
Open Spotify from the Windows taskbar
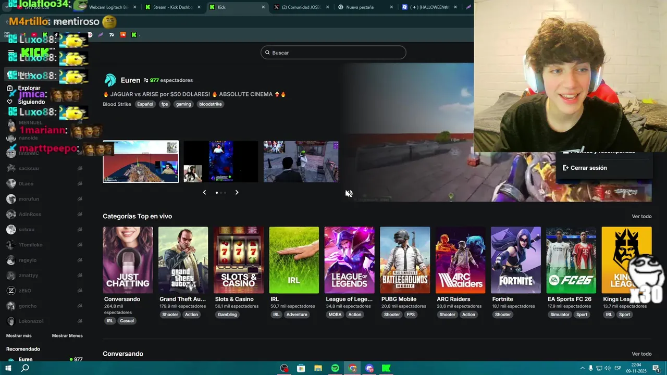[x=335, y=368]
